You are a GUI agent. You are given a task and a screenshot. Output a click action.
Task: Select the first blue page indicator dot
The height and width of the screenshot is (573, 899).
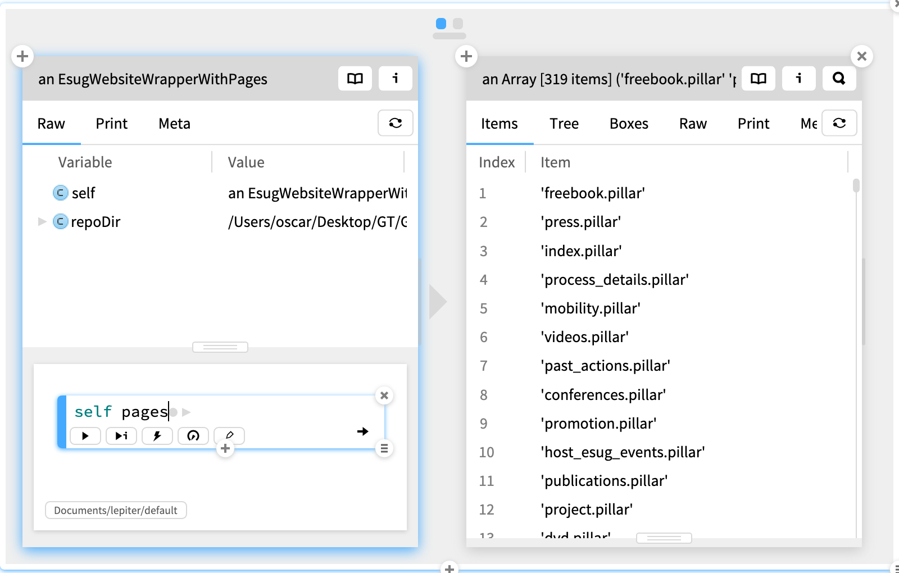point(441,24)
